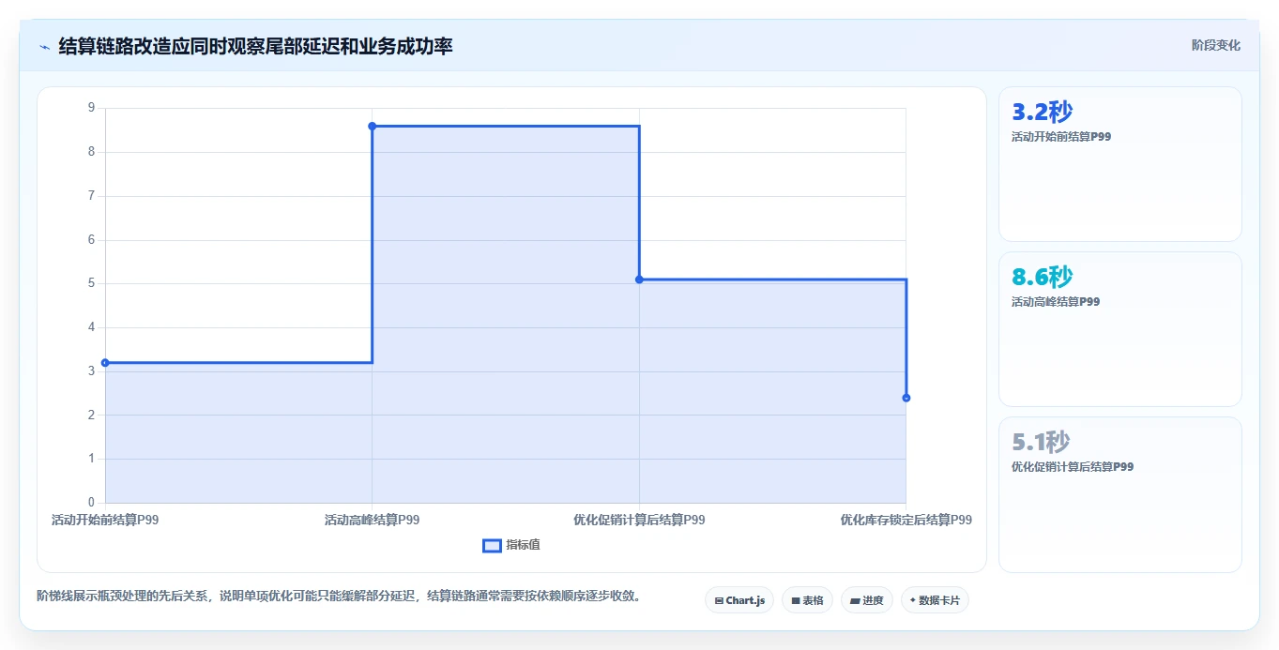
Task: Click x-axis label 优化促销计算后结算P99
Action: click(639, 520)
